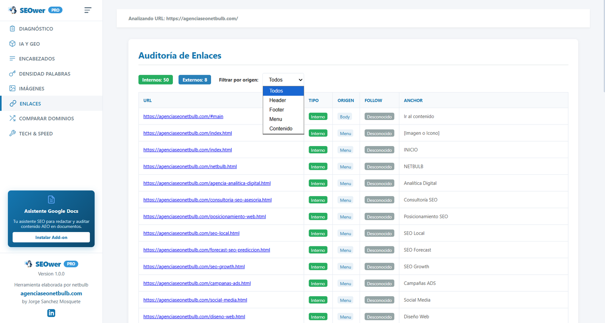Viewport: 605px width, 323px height.
Task: Click the footer SEOwer logo icon
Action: (x=29, y=264)
